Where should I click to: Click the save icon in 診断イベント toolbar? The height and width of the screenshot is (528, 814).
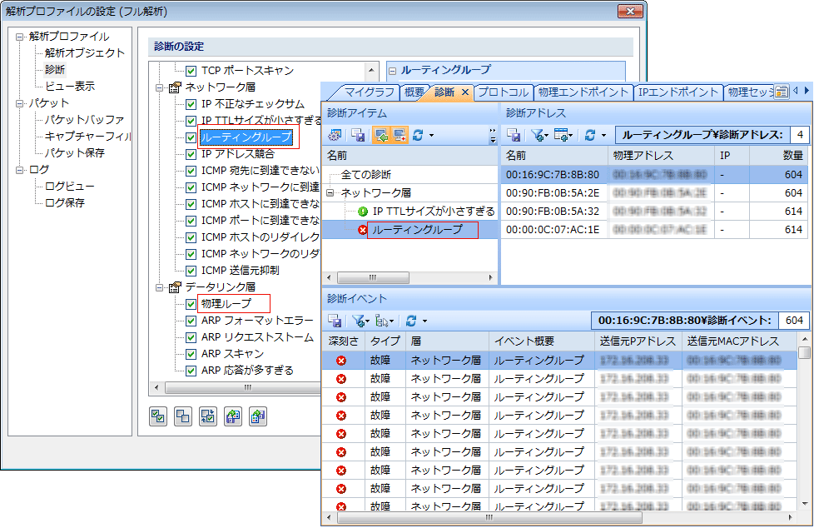(x=335, y=320)
